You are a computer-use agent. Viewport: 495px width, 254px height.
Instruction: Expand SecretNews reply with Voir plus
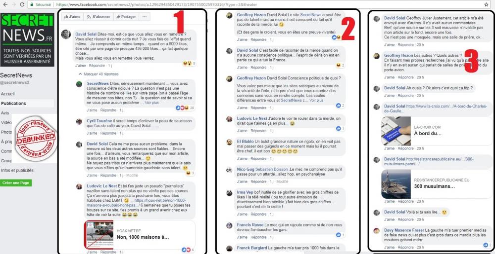[152, 103]
